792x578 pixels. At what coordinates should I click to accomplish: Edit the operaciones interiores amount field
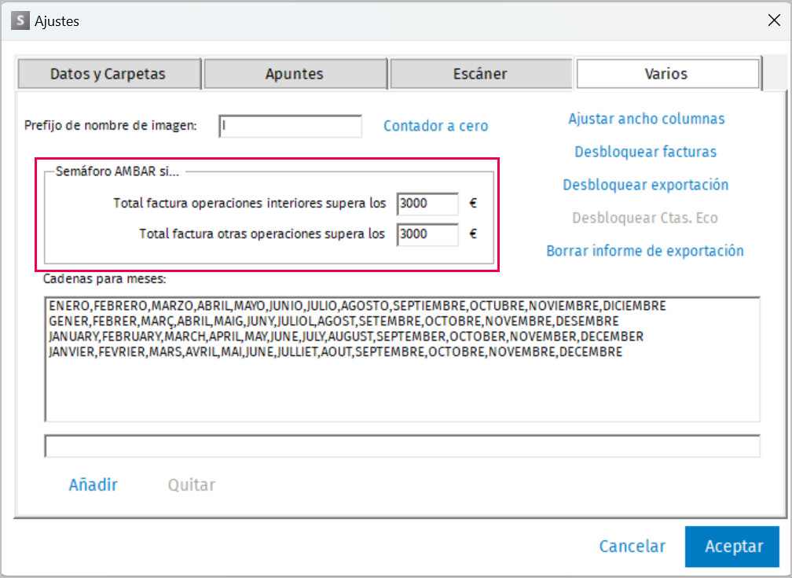tap(427, 204)
